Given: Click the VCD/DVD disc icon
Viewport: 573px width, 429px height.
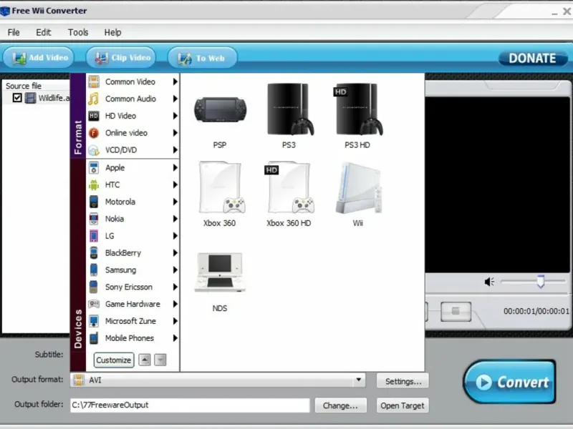Looking at the screenshot, I should click(94, 150).
